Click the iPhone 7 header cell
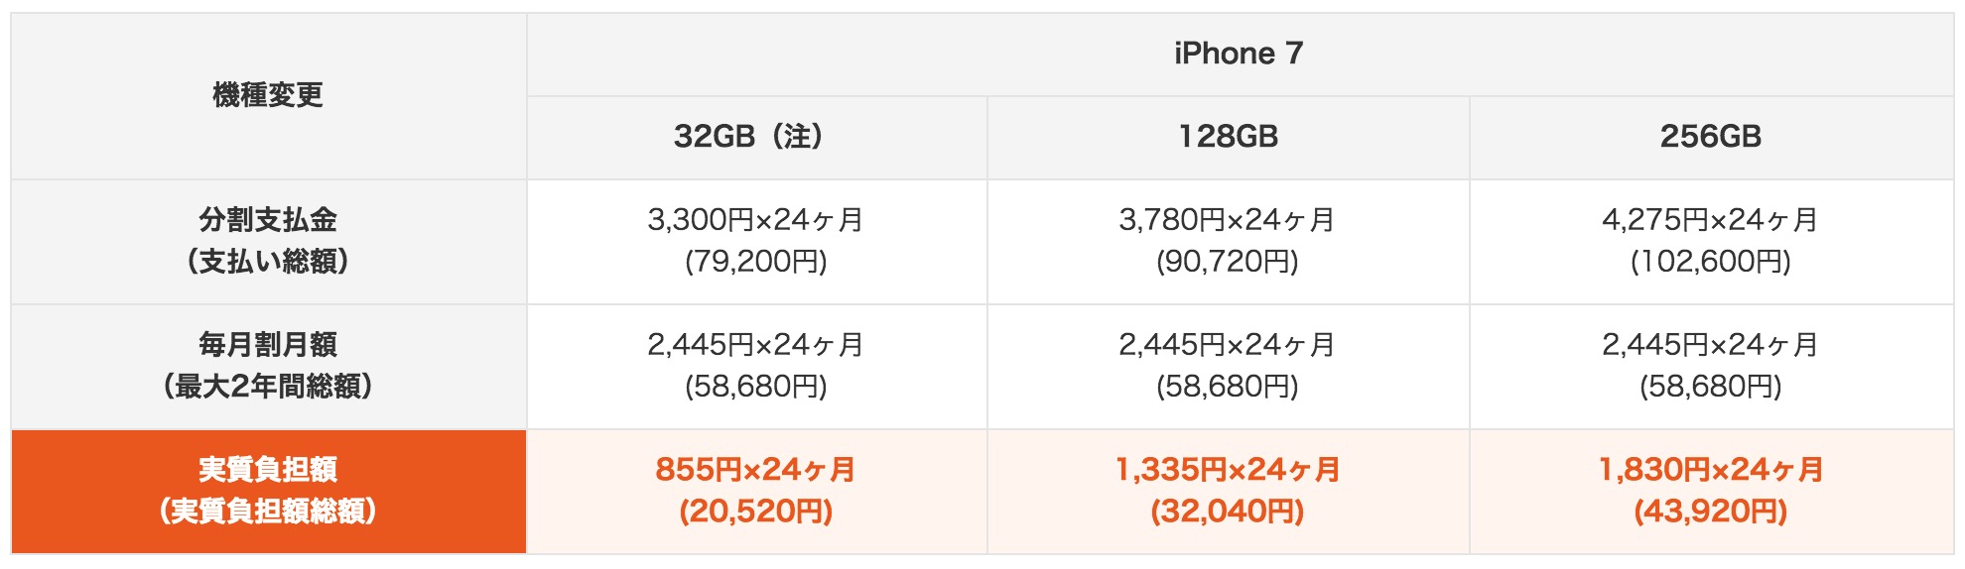This screenshot has height=569, width=1965. coord(1240,55)
